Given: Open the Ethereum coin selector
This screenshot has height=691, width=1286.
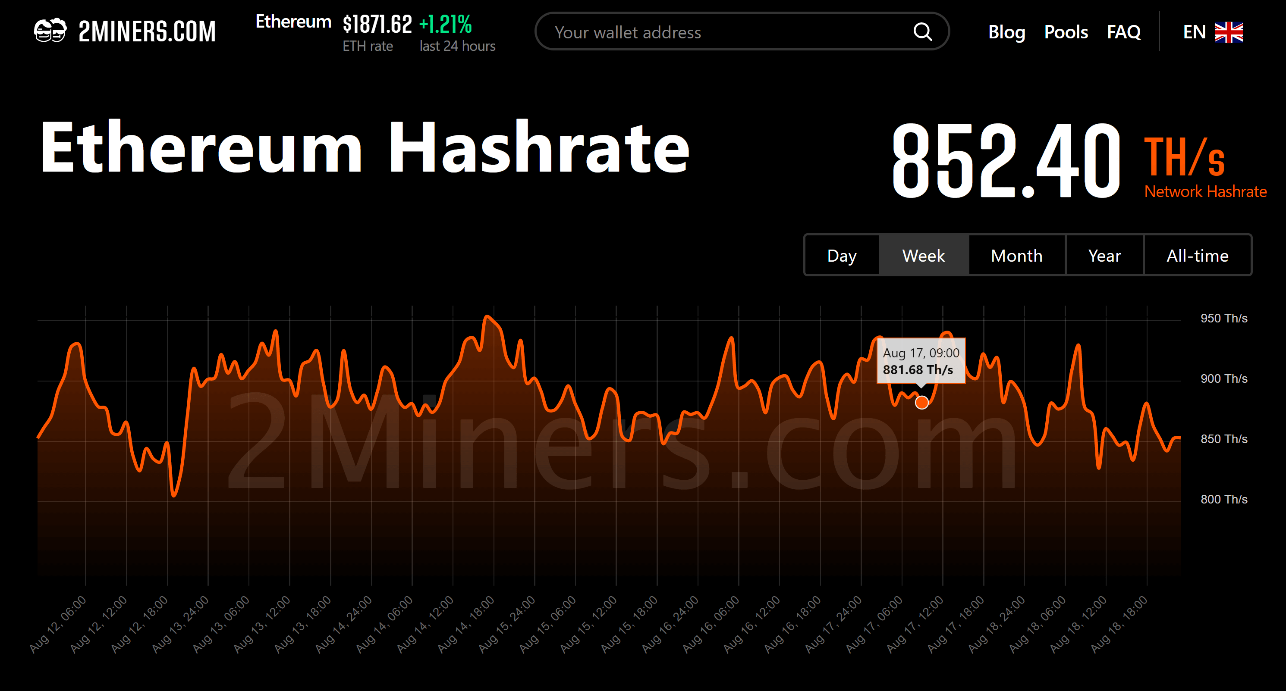Looking at the screenshot, I should (292, 22).
